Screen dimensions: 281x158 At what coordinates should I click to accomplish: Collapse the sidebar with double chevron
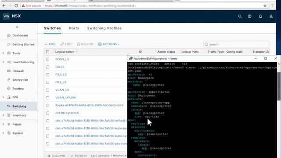pyautogui.click(x=17, y=27)
